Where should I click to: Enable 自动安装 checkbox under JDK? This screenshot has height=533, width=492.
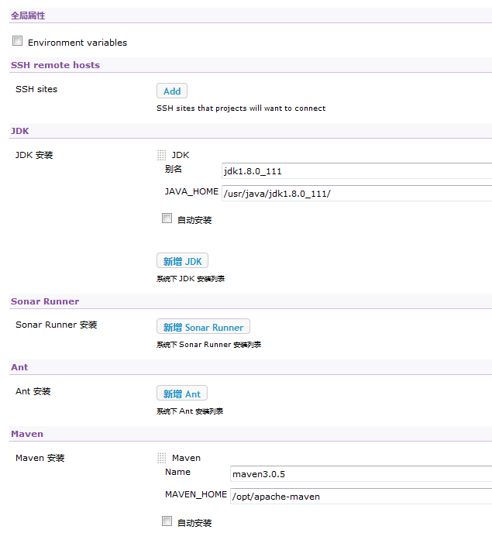[x=167, y=218]
